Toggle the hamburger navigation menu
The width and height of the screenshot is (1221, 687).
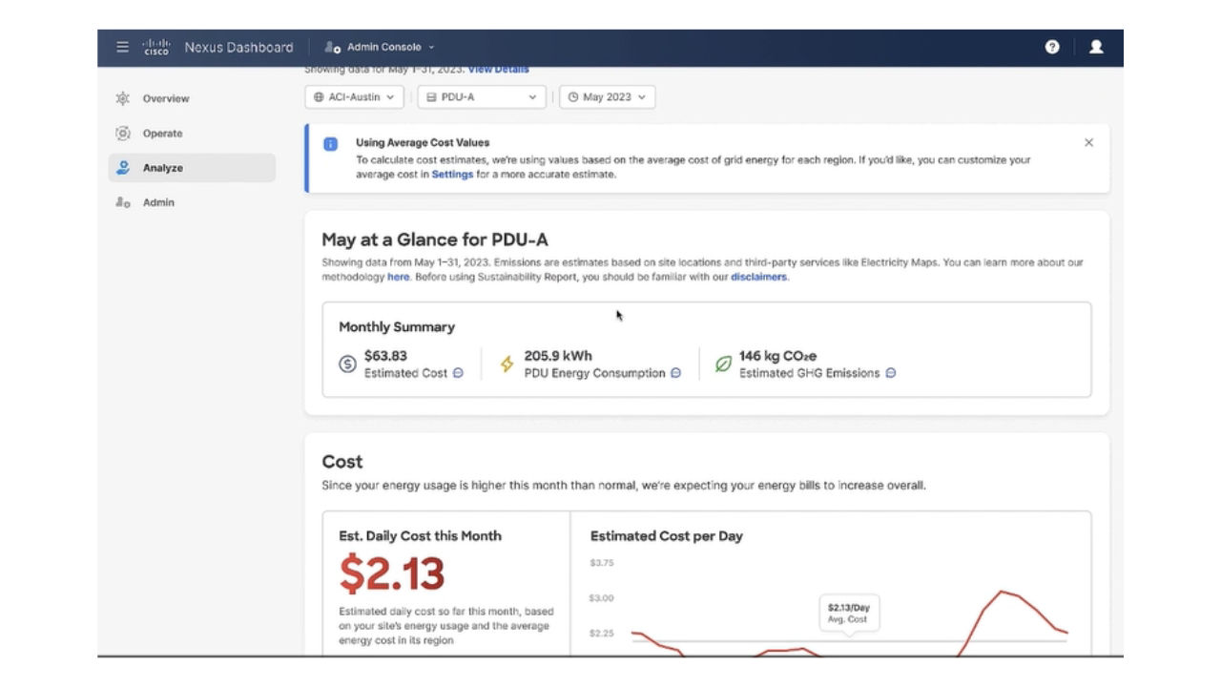pyautogui.click(x=122, y=46)
